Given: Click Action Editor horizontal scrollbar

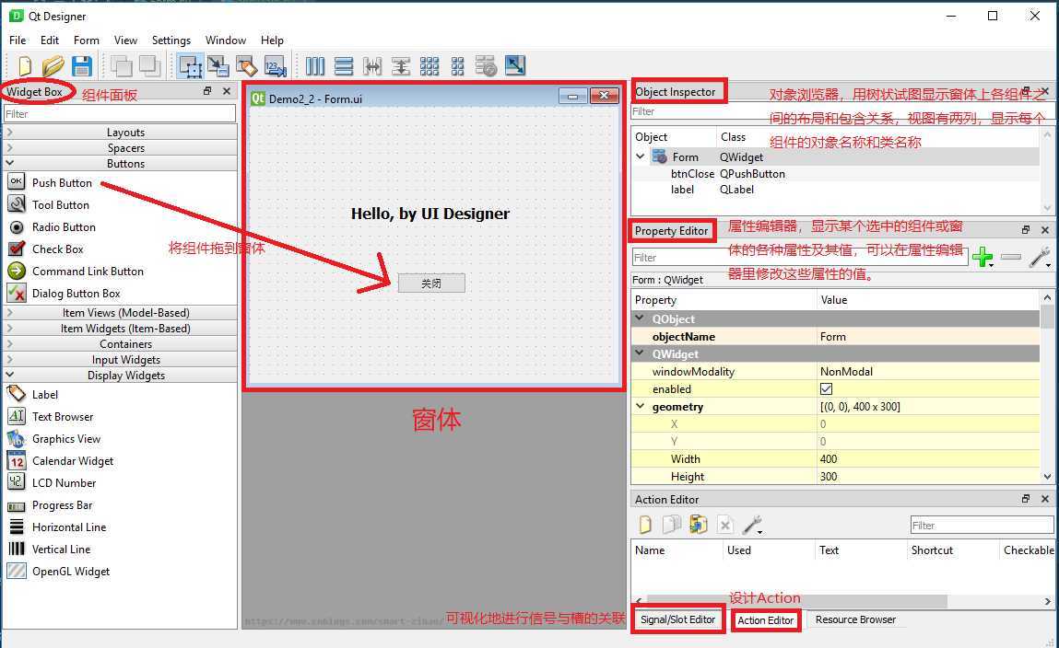Looking at the screenshot, I should pos(797,600).
